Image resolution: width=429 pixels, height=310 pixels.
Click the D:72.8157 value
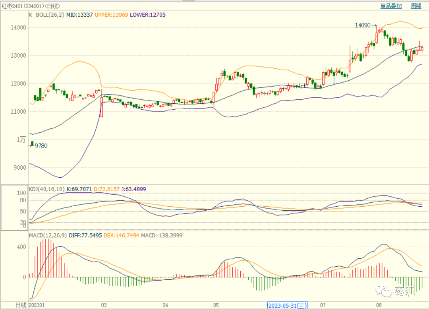click(107, 189)
